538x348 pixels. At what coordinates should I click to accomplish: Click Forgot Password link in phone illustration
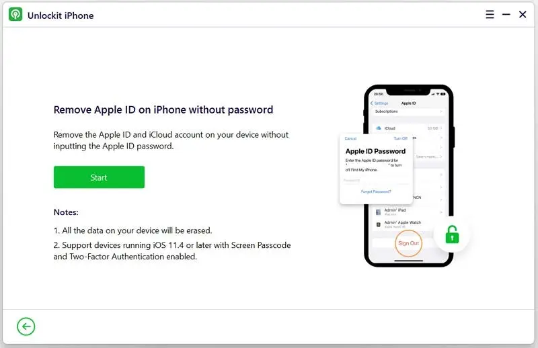(376, 191)
